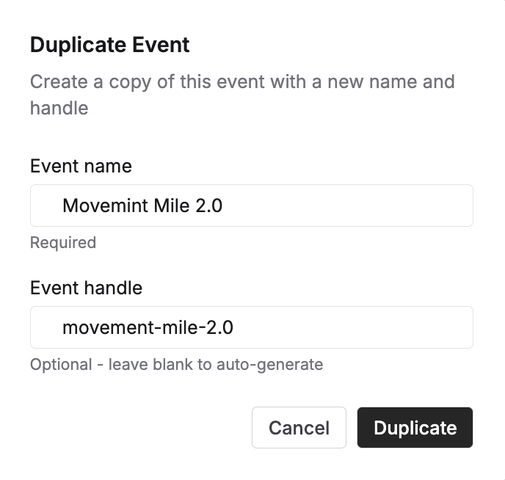505x480 pixels.
Task: Click the word 'handle' in the description
Action: point(59,108)
